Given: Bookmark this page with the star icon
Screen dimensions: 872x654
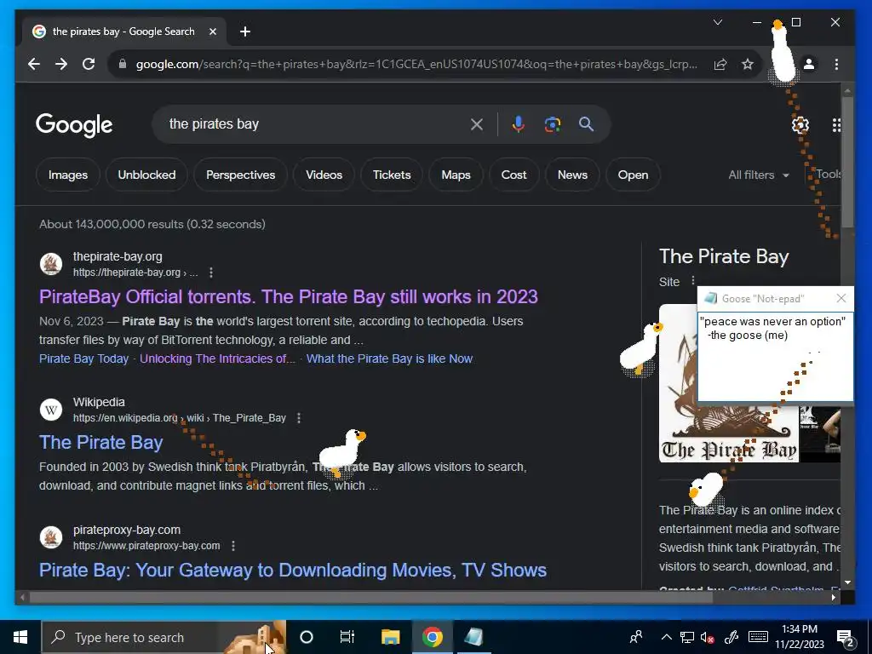Looking at the screenshot, I should coord(748,64).
